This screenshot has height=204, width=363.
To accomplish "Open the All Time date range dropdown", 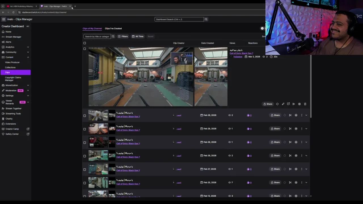I will point(138,36).
